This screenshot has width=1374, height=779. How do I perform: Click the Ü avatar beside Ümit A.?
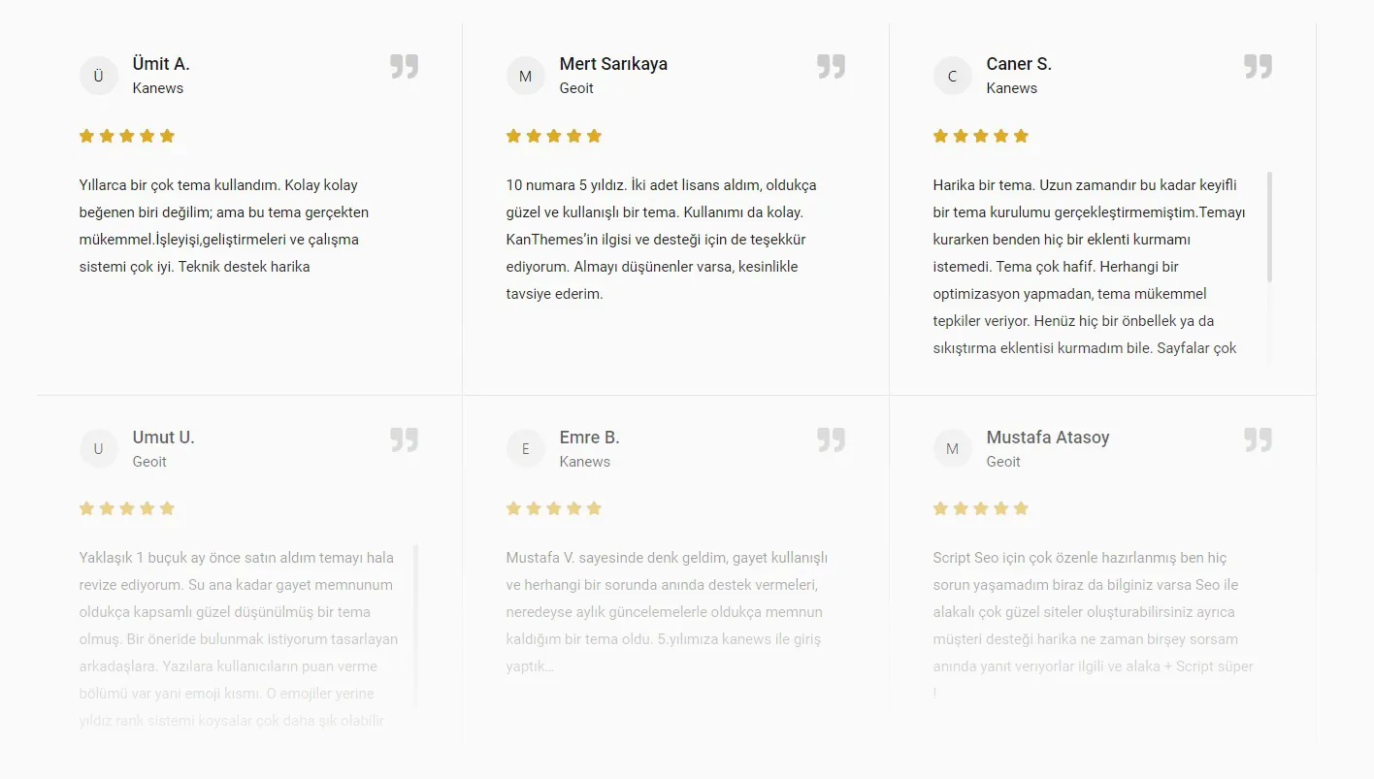pos(98,76)
